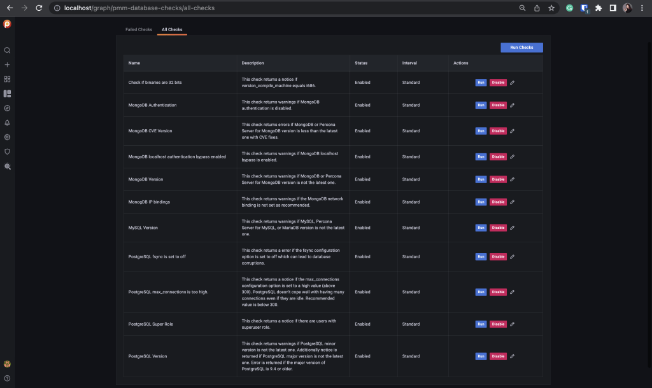The height and width of the screenshot is (388, 652).
Task: Run the MySQL Version check
Action: (x=481, y=228)
